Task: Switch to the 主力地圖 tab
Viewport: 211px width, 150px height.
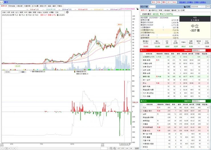Action: [35, 6]
